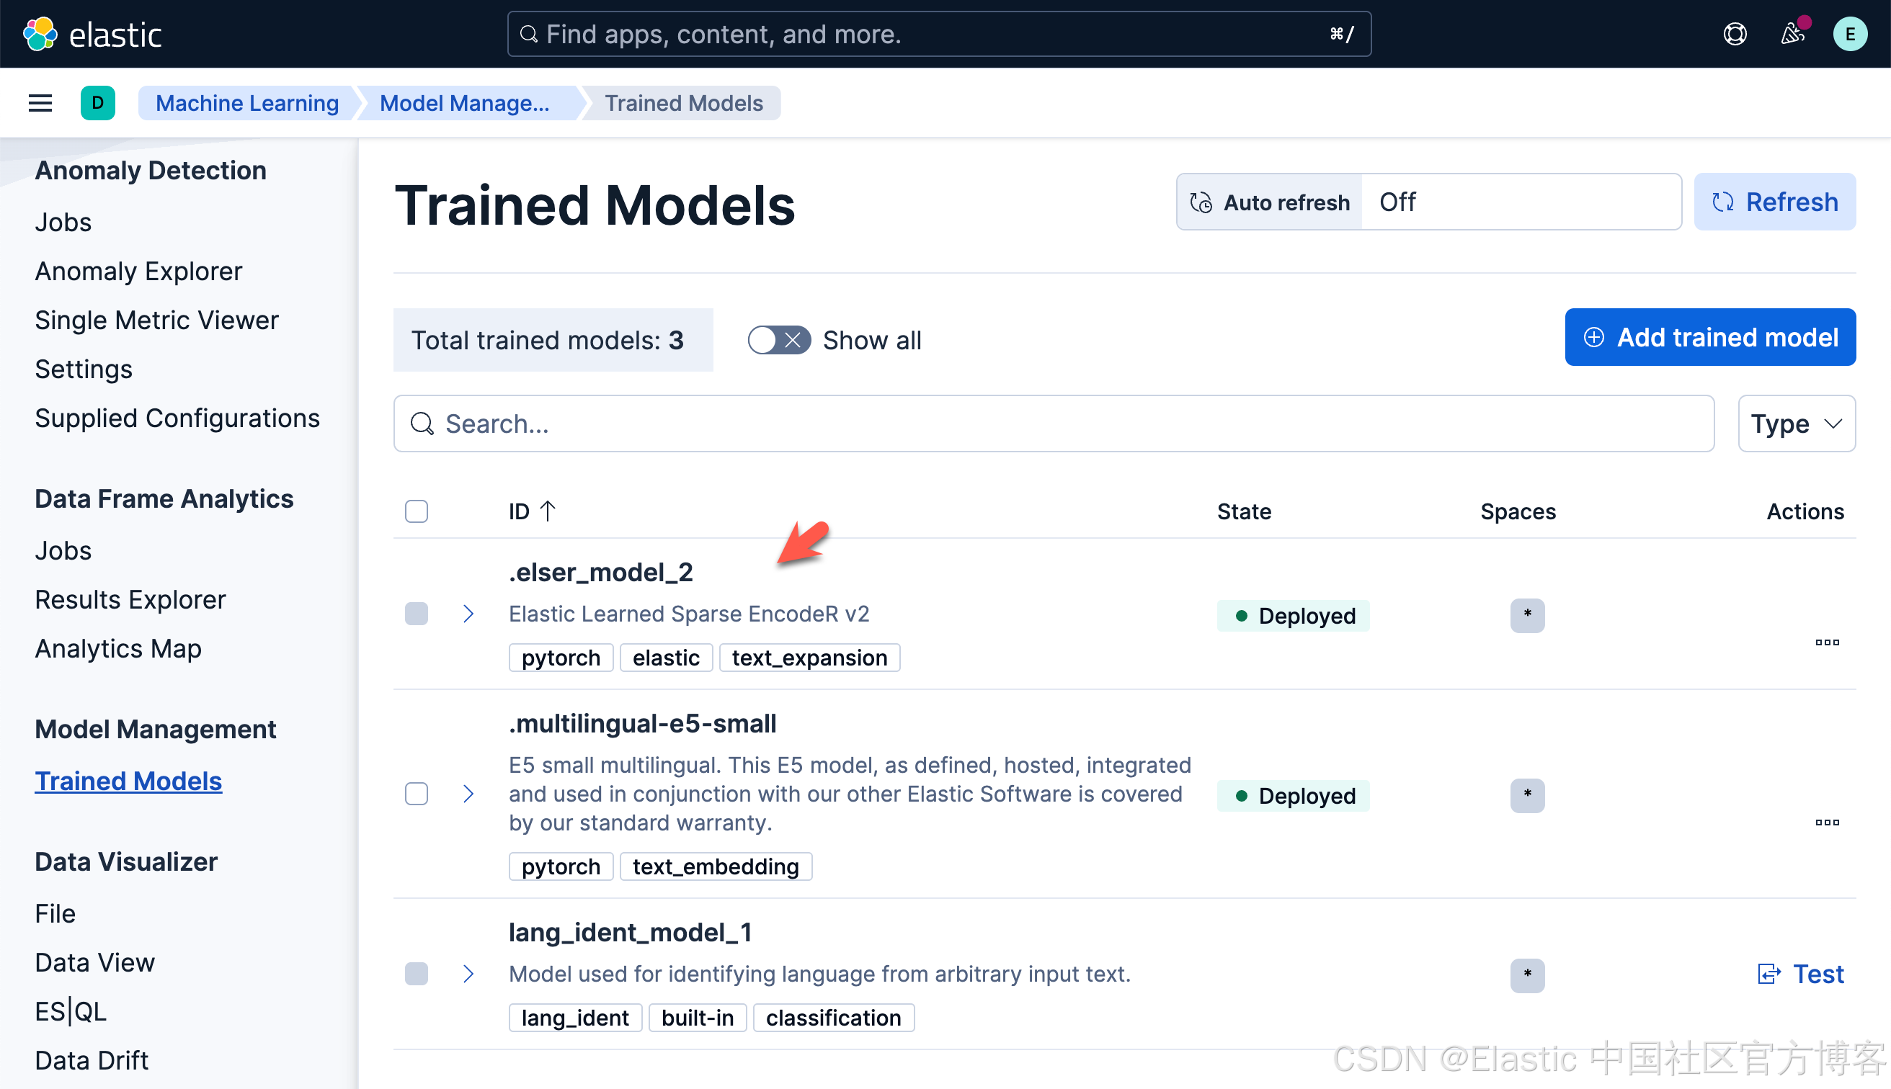The height and width of the screenshot is (1089, 1891).
Task: Open the D space selector badge
Action: [98, 103]
